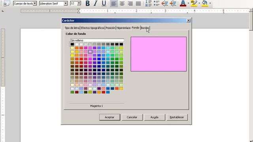Screen dimensions: 253x142
Task: Center text with the toolbar alignment icon
Action: [122, 4]
